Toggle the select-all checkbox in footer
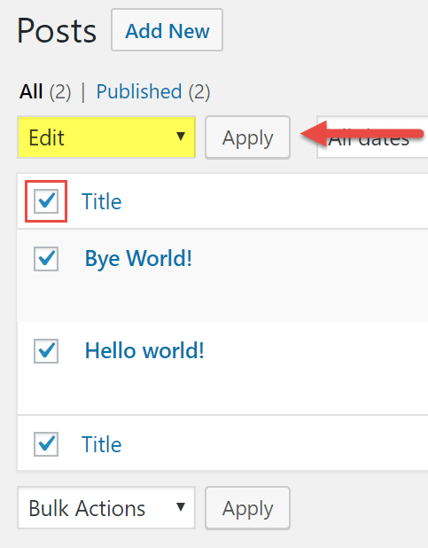428x548 pixels. pos(46,444)
